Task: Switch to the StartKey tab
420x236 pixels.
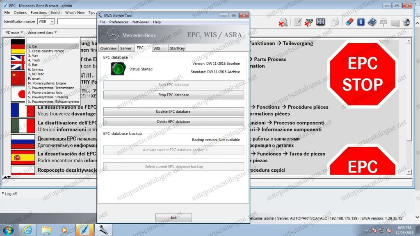Action: tap(177, 48)
